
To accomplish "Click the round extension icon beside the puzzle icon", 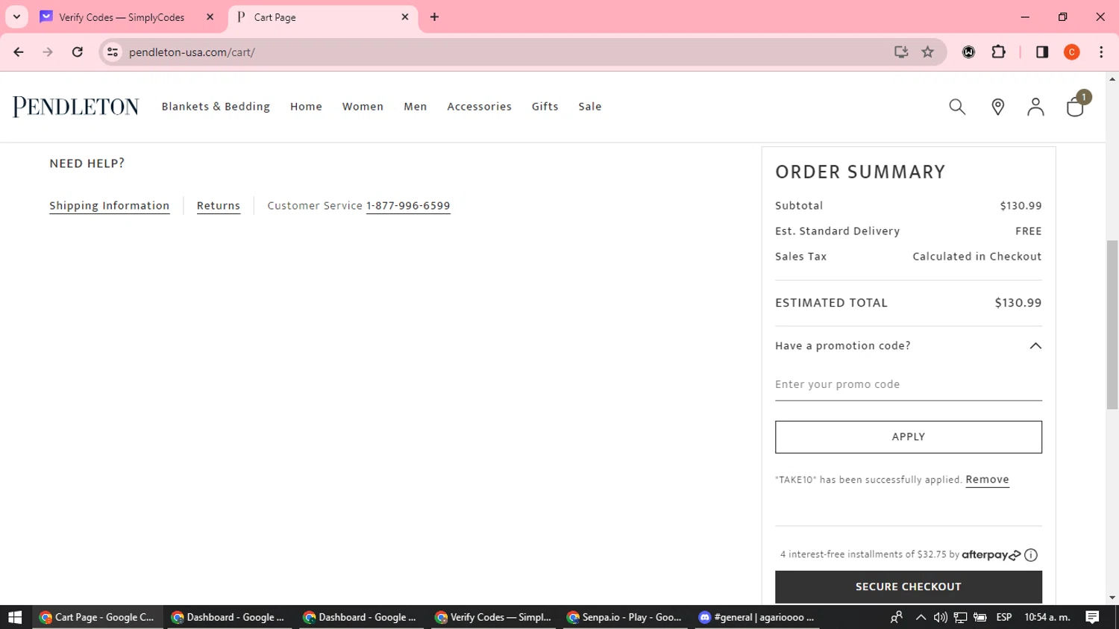I will click(968, 52).
